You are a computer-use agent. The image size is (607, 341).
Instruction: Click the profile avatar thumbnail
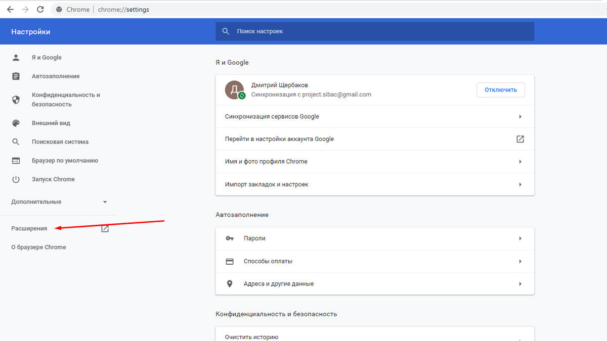[x=235, y=89]
